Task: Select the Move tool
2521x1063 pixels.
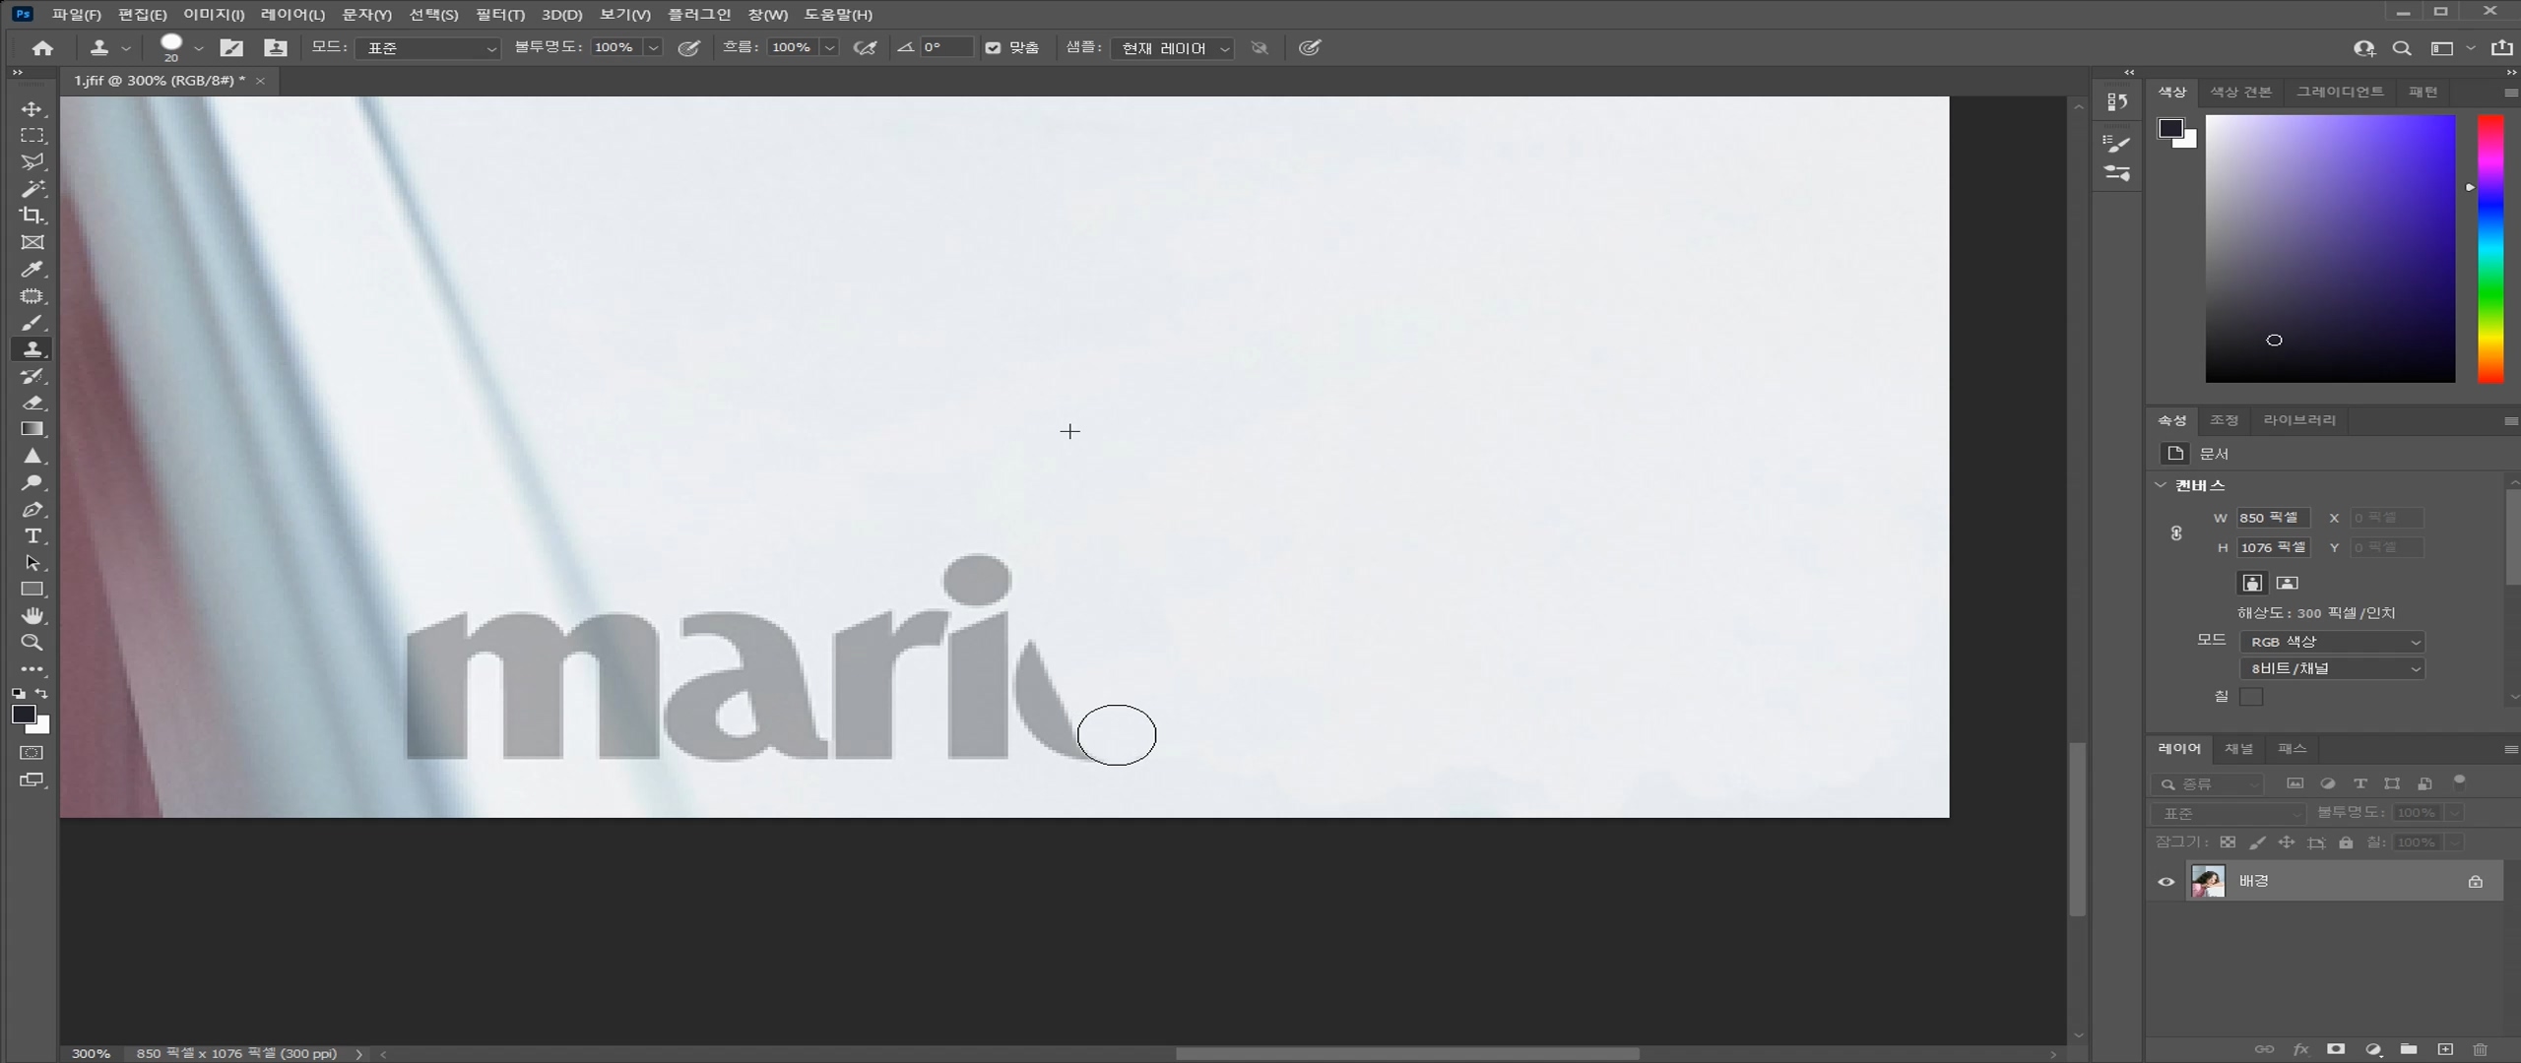Action: [x=32, y=109]
